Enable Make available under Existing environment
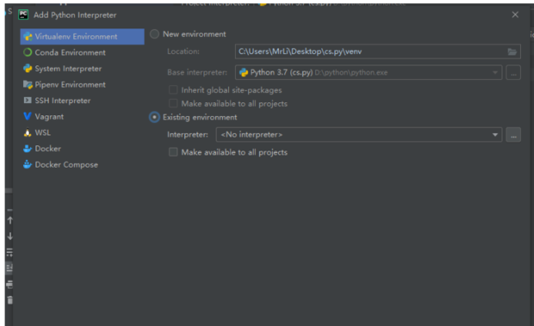The image size is (534, 326). (173, 152)
